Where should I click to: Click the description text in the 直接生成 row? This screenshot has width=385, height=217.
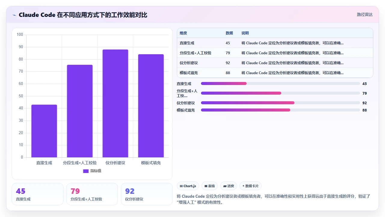coord(292,43)
